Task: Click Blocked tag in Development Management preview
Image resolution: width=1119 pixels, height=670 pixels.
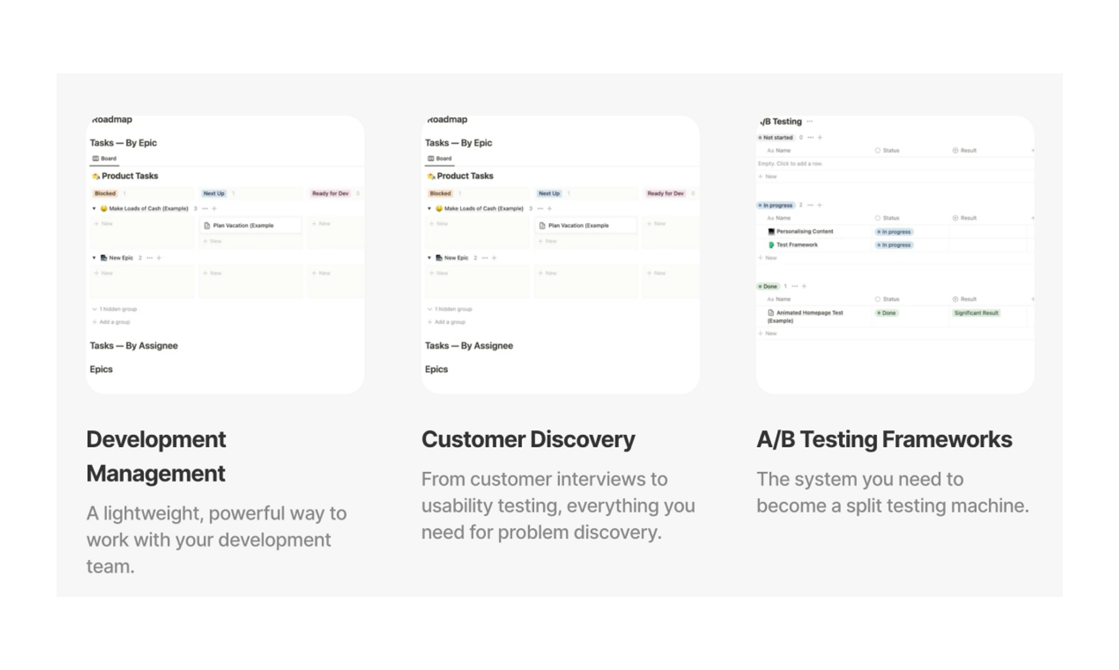Action: tap(105, 194)
